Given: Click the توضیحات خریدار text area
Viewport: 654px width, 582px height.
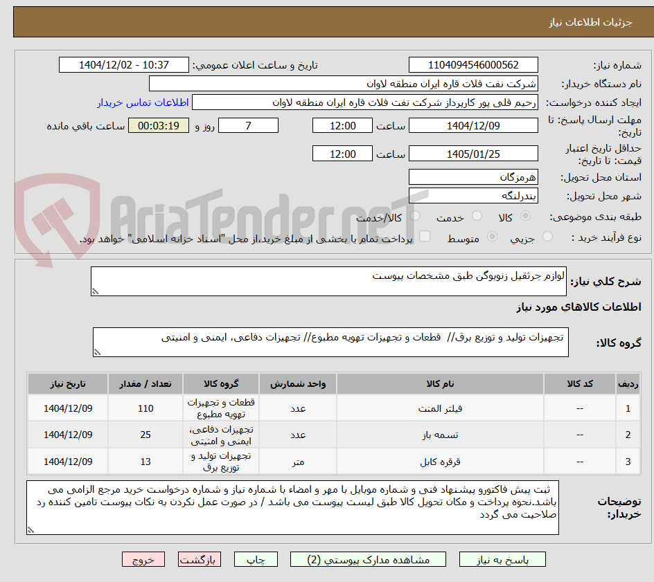Looking at the screenshot, I should 293,507.
